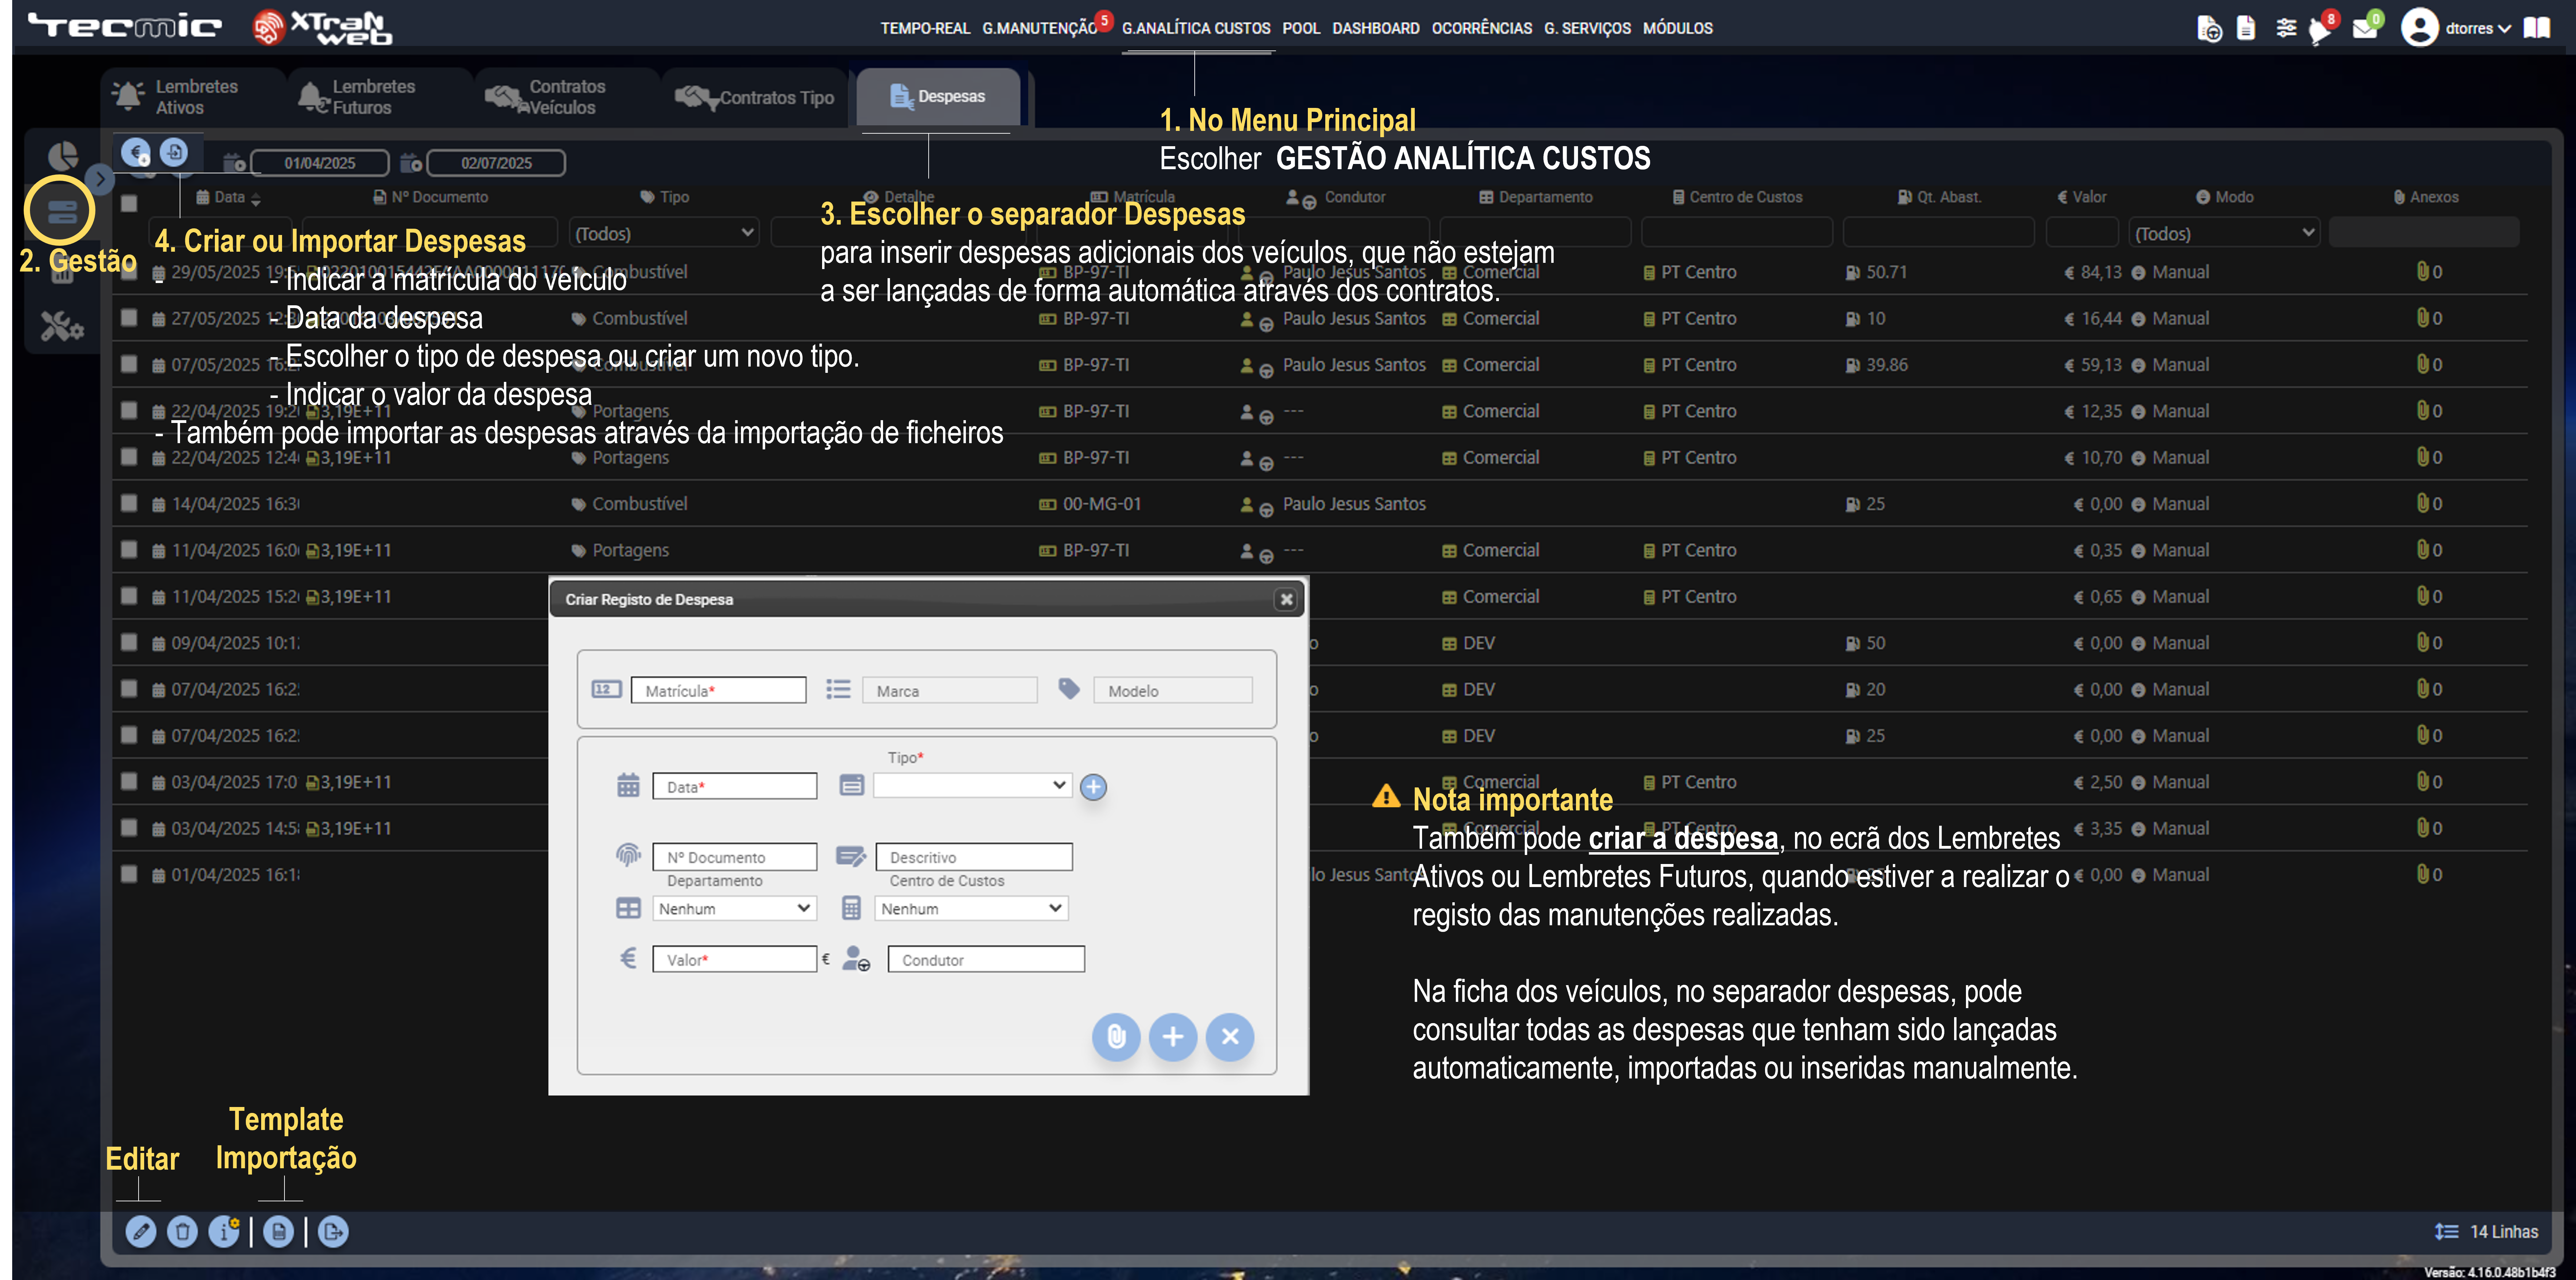This screenshot has height=1280, width=2576.
Task: Select the checkbox for row 14/04/2025 16:3
Action: point(129,503)
